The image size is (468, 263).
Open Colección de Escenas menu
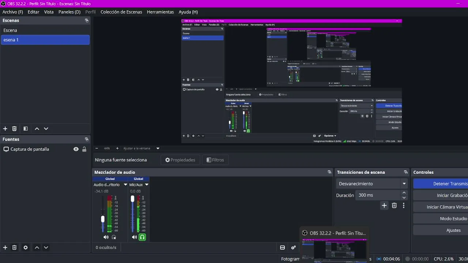(121, 12)
